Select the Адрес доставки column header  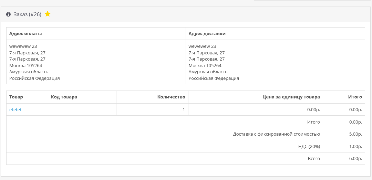(x=207, y=34)
